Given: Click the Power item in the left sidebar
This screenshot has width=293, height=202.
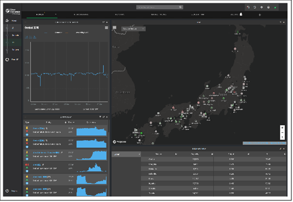Looking at the screenshot, I should click(x=12, y=21).
